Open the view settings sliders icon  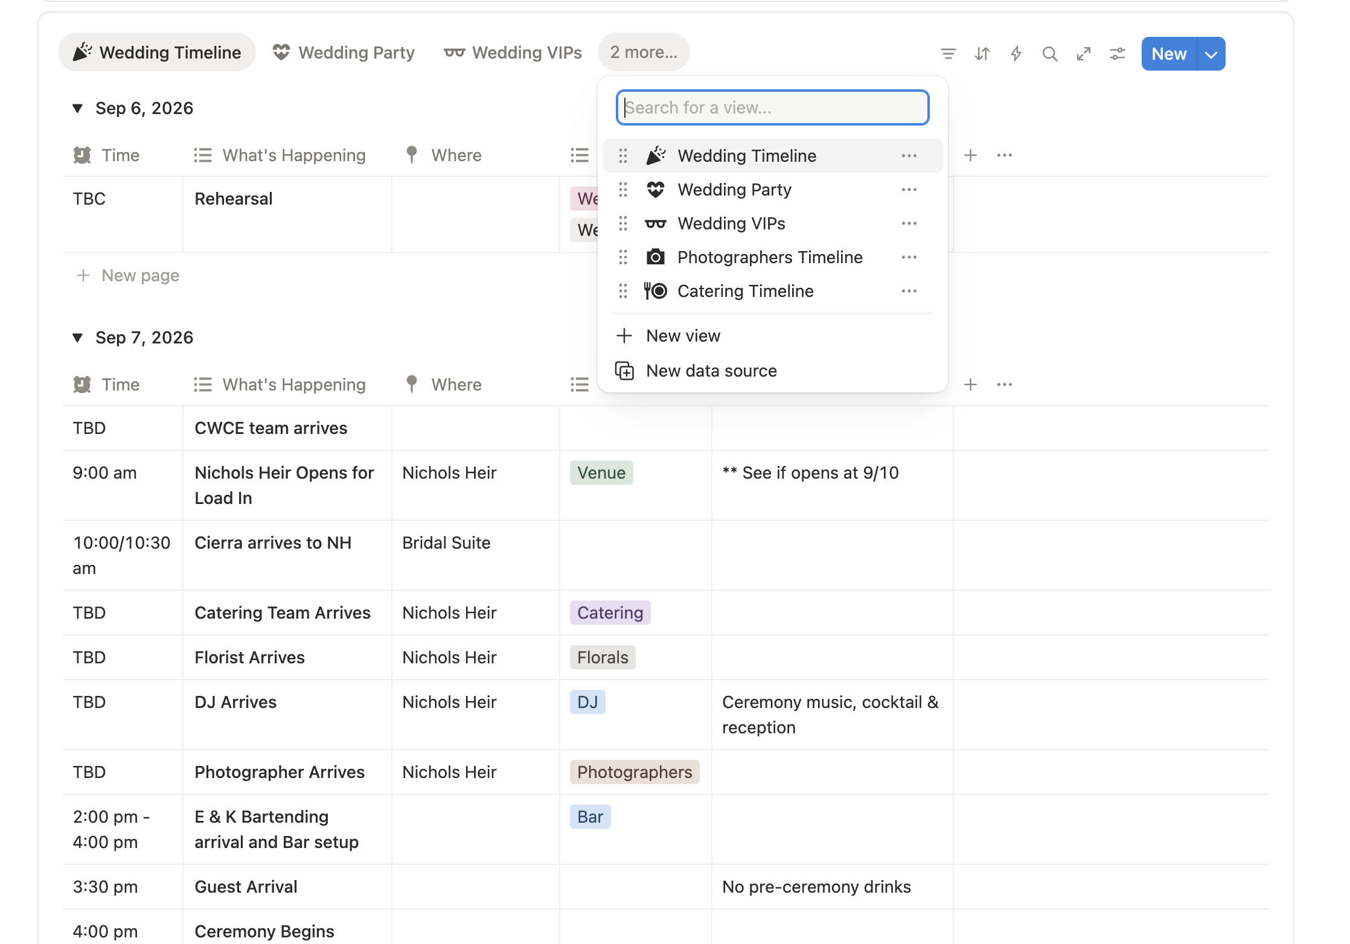click(x=1117, y=53)
